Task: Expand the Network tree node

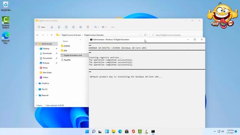Action: (36, 95)
